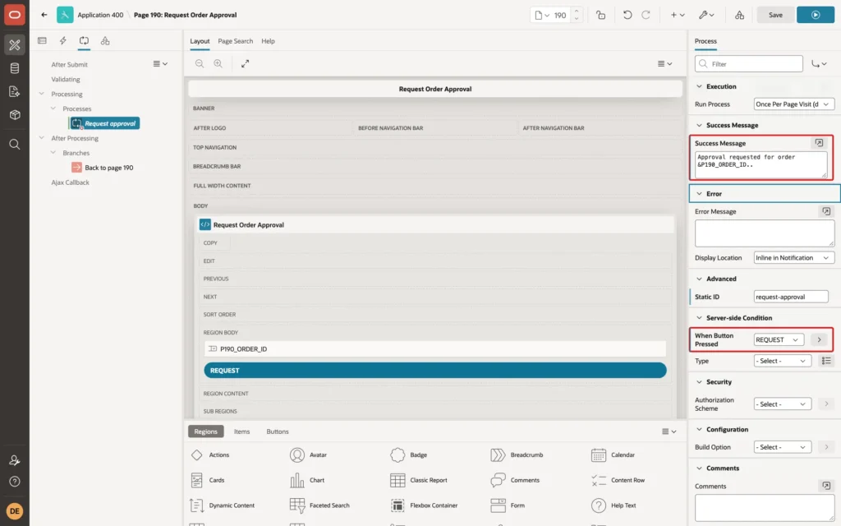This screenshot has width=841, height=526.
Task: Open When Button Pressed dropdown
Action: tap(778, 339)
